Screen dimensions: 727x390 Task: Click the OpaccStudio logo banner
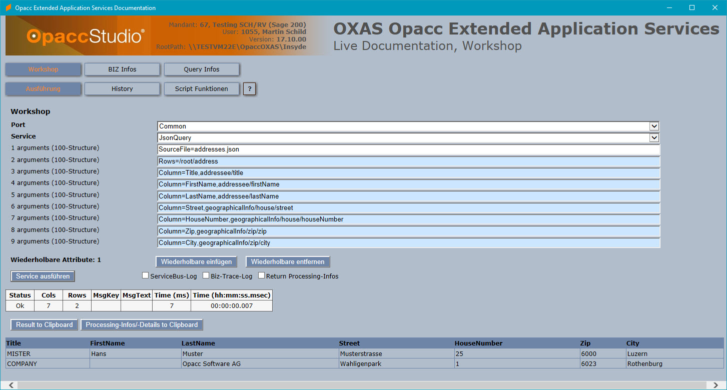pyautogui.click(x=166, y=35)
